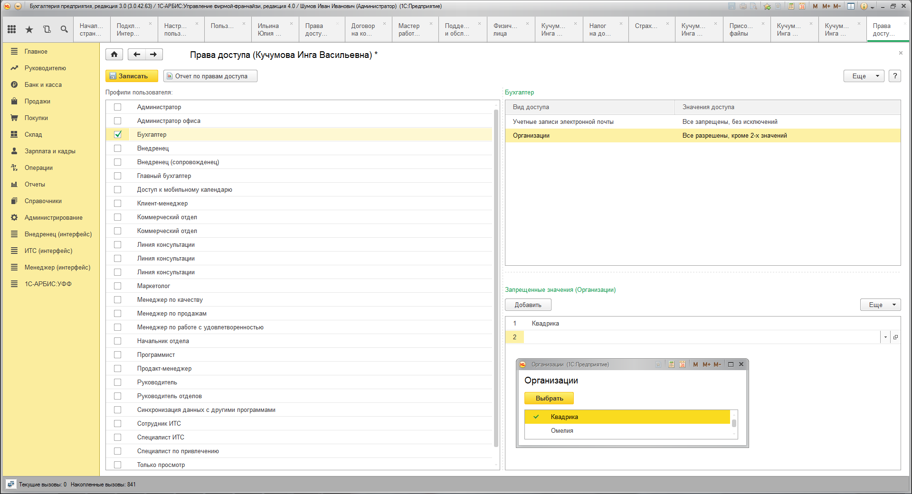The image size is (912, 494).
Task: Check the Главный бухгалтер checkbox
Action: pyautogui.click(x=118, y=176)
